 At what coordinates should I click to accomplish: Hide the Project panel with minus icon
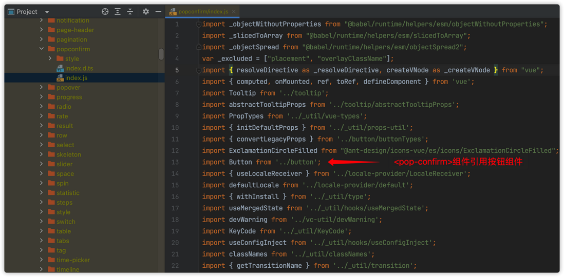coord(158,11)
